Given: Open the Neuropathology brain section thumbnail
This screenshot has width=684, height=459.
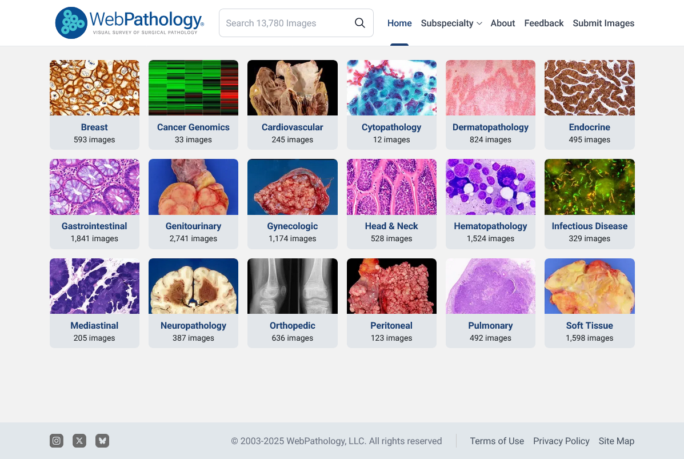Looking at the screenshot, I should (193, 286).
